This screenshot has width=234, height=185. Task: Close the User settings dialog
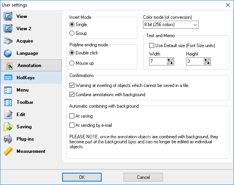point(228,5)
